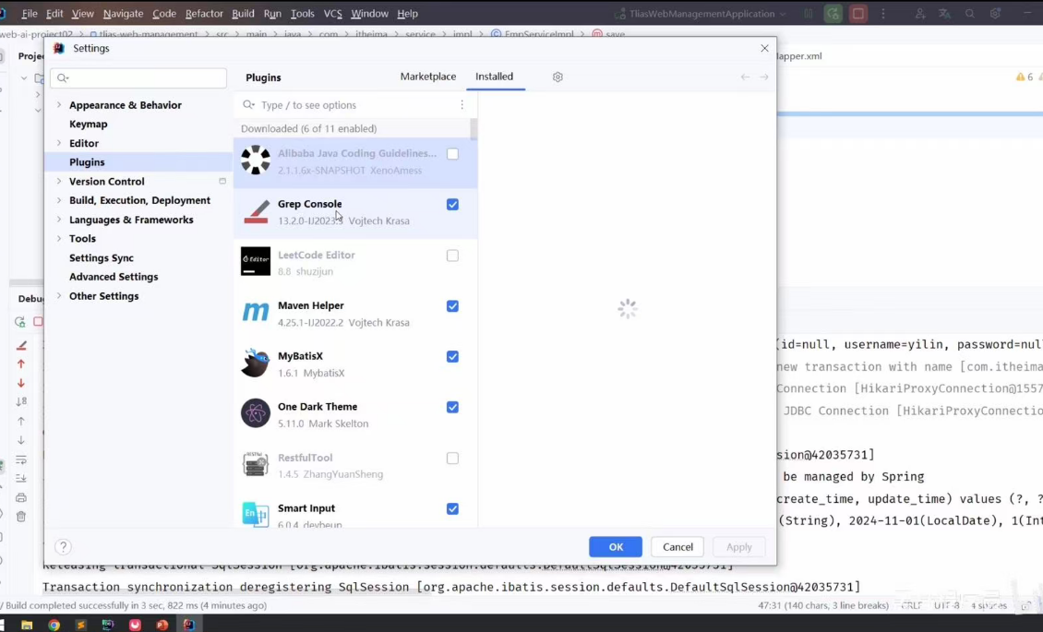Screen dimensions: 1043x632
Task: Expand the Editor settings node
Action: [x=58, y=143]
